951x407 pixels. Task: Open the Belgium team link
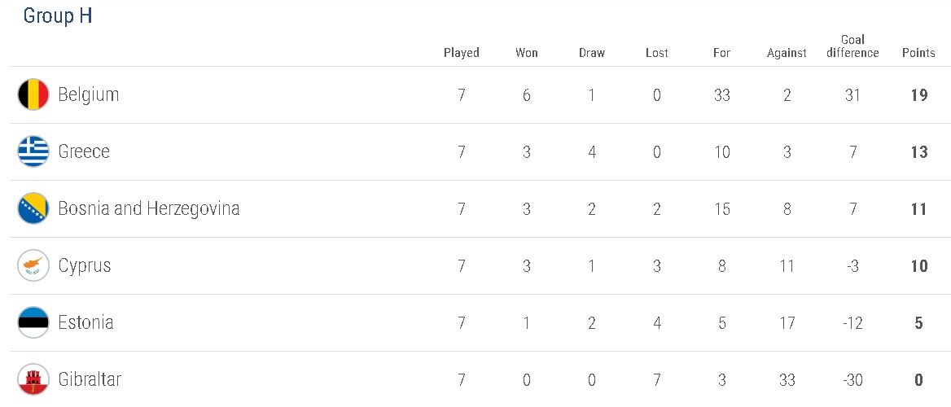(x=89, y=95)
